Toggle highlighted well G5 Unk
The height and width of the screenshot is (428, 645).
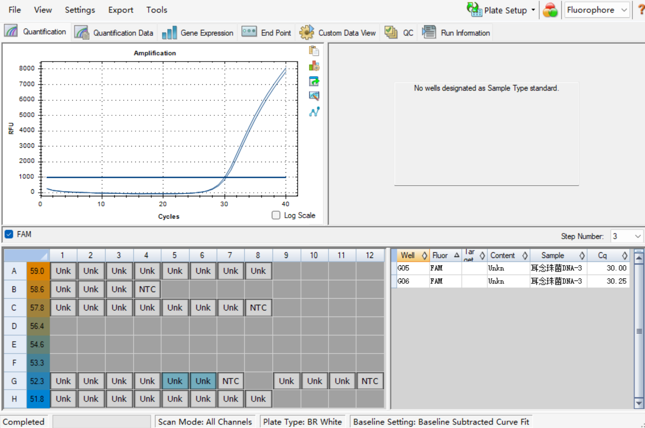click(175, 381)
